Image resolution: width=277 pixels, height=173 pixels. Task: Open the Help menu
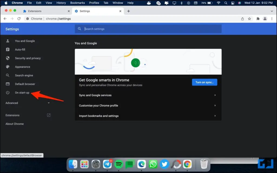(x=130, y=3)
